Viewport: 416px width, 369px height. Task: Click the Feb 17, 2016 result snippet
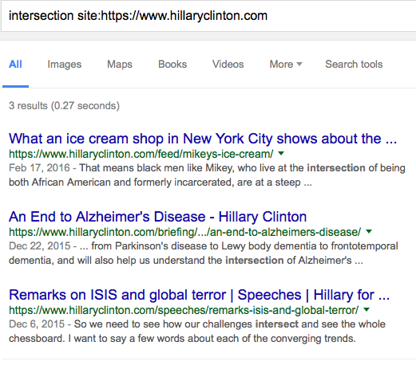click(x=207, y=175)
